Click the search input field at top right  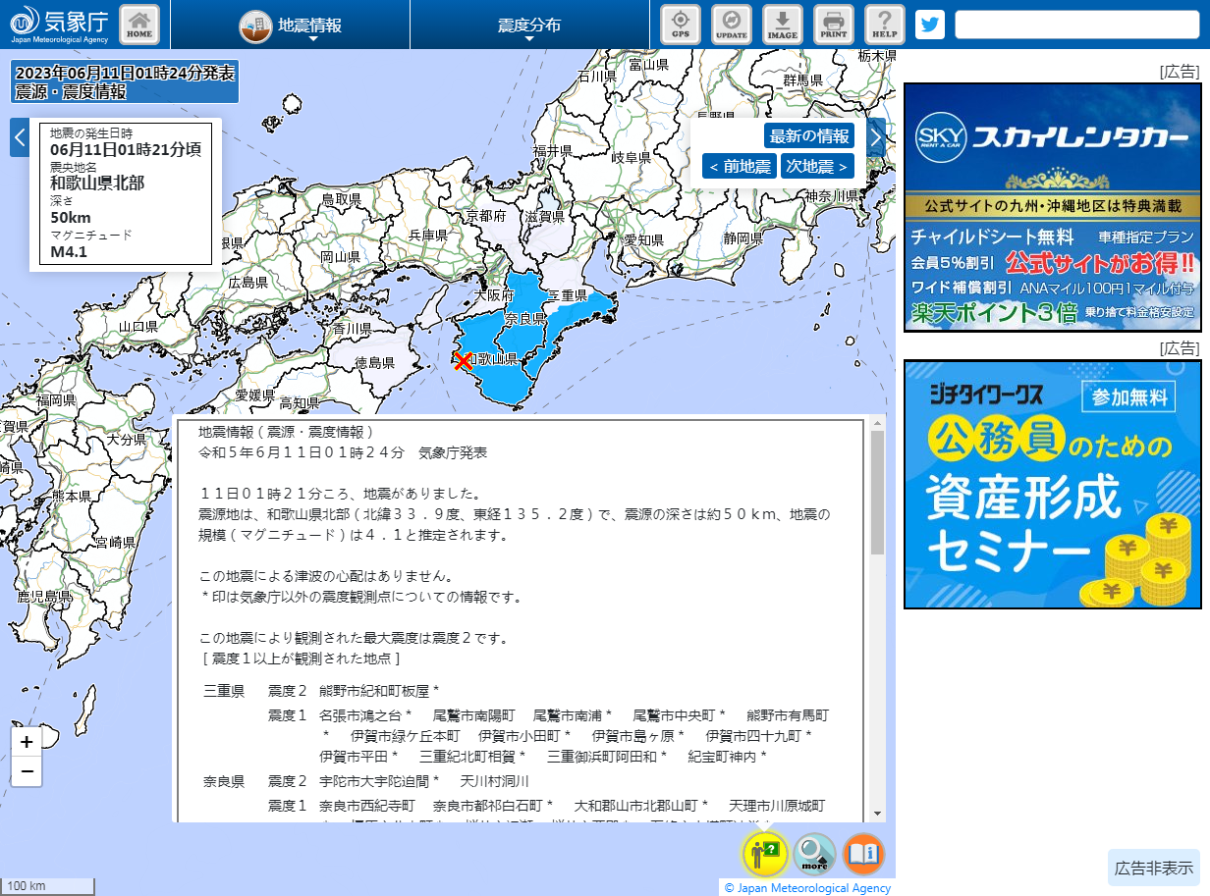[x=1076, y=25]
